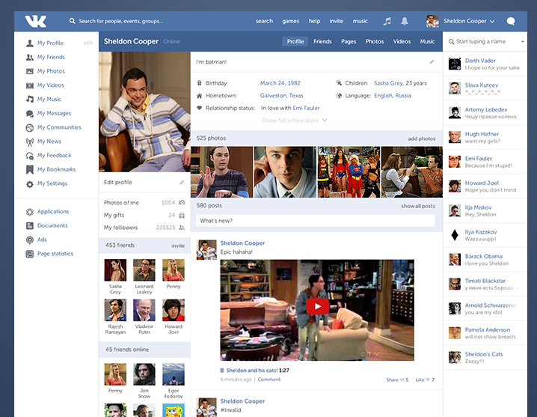The width and height of the screenshot is (537, 417).
Task: Click the gift icon beside My gifts
Action: pos(182,216)
